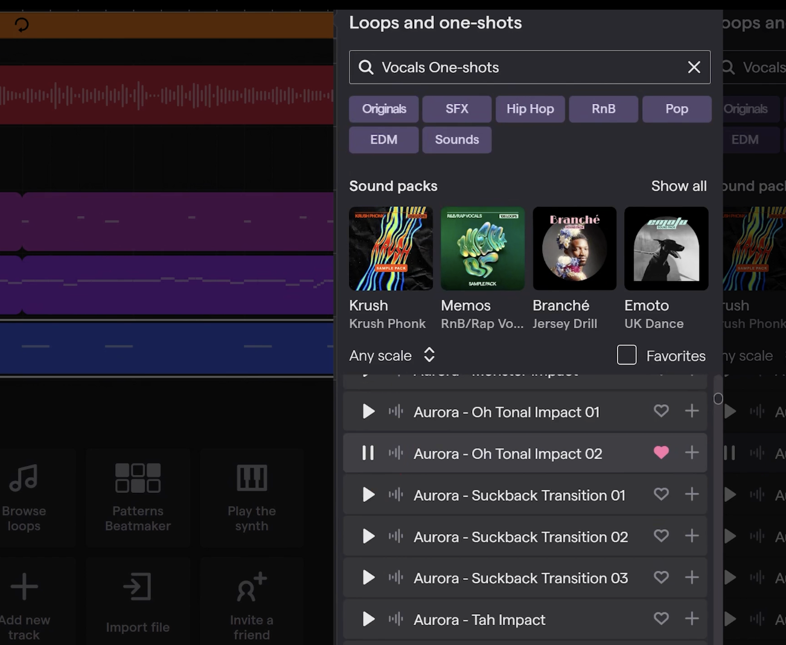The width and height of the screenshot is (786, 645).
Task: Open the Branché sound pack
Action: pyautogui.click(x=575, y=249)
